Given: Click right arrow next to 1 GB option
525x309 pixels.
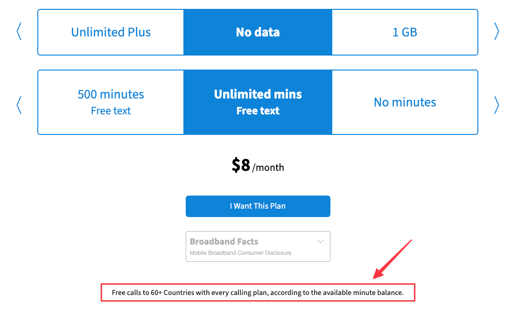Looking at the screenshot, I should tap(497, 32).
